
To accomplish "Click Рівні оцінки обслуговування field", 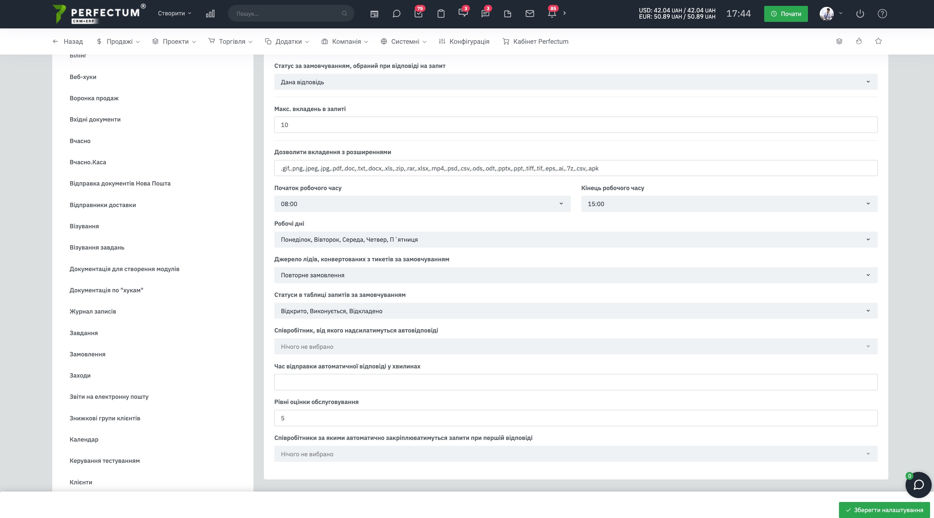I will click(x=576, y=418).
